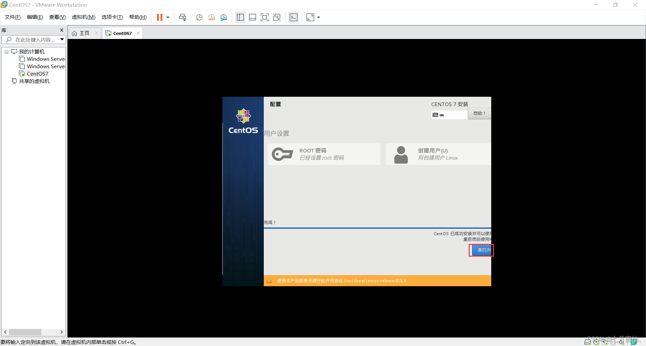Open the 编辑(E) menu
The width and height of the screenshot is (646, 346).
(35, 17)
